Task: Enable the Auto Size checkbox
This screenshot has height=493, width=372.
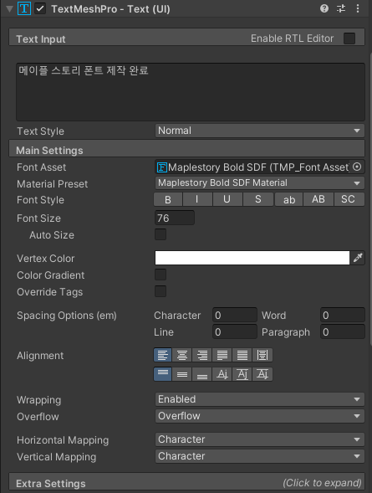Action: pos(161,234)
